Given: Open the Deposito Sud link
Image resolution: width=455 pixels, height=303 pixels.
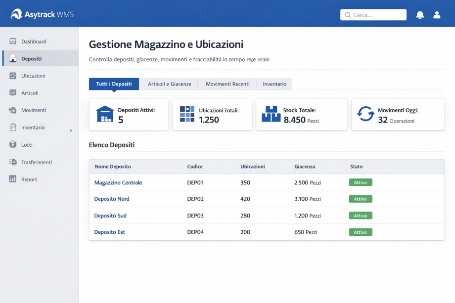Looking at the screenshot, I should (x=110, y=216).
